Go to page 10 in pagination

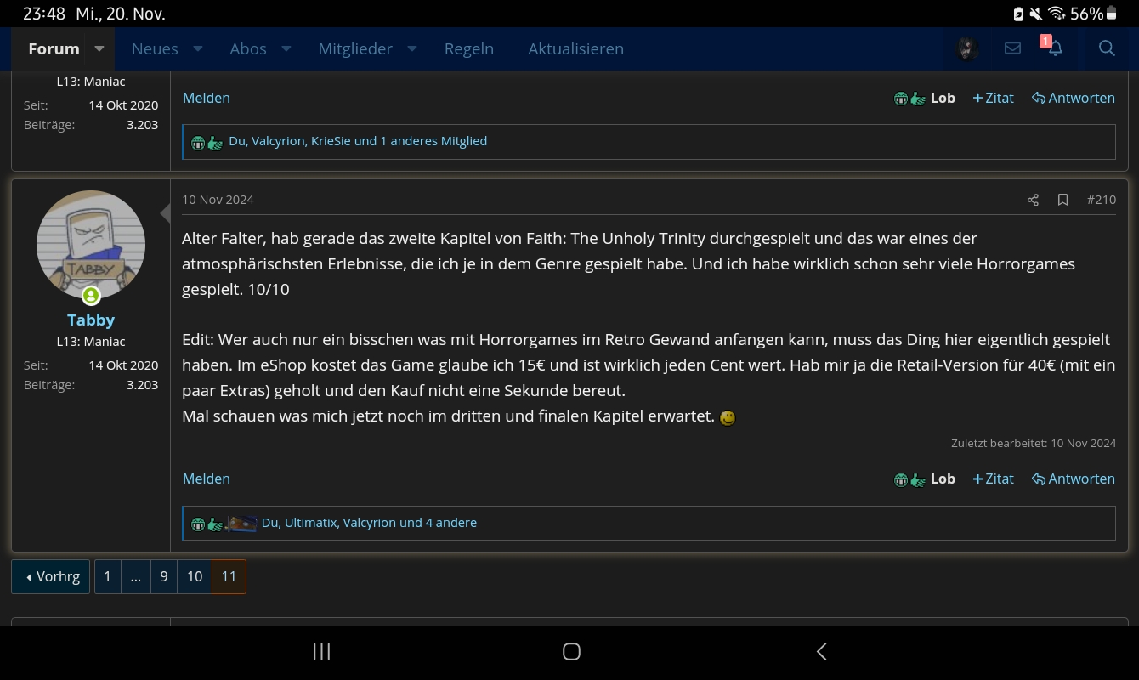click(195, 576)
